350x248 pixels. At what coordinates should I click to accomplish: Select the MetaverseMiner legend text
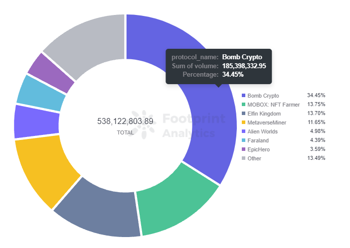tap(267, 123)
